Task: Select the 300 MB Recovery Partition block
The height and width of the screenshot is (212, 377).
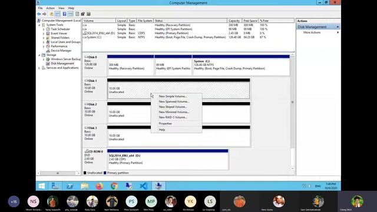Action: coord(130,65)
